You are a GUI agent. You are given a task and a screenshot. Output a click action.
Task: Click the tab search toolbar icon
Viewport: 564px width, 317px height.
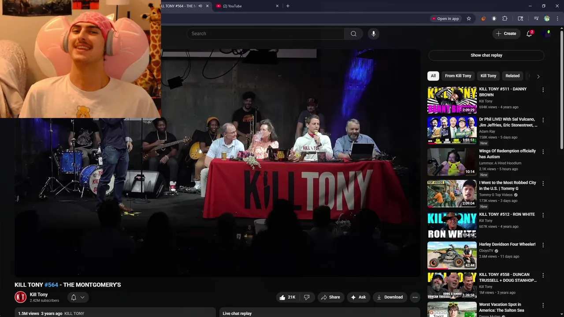(520, 18)
